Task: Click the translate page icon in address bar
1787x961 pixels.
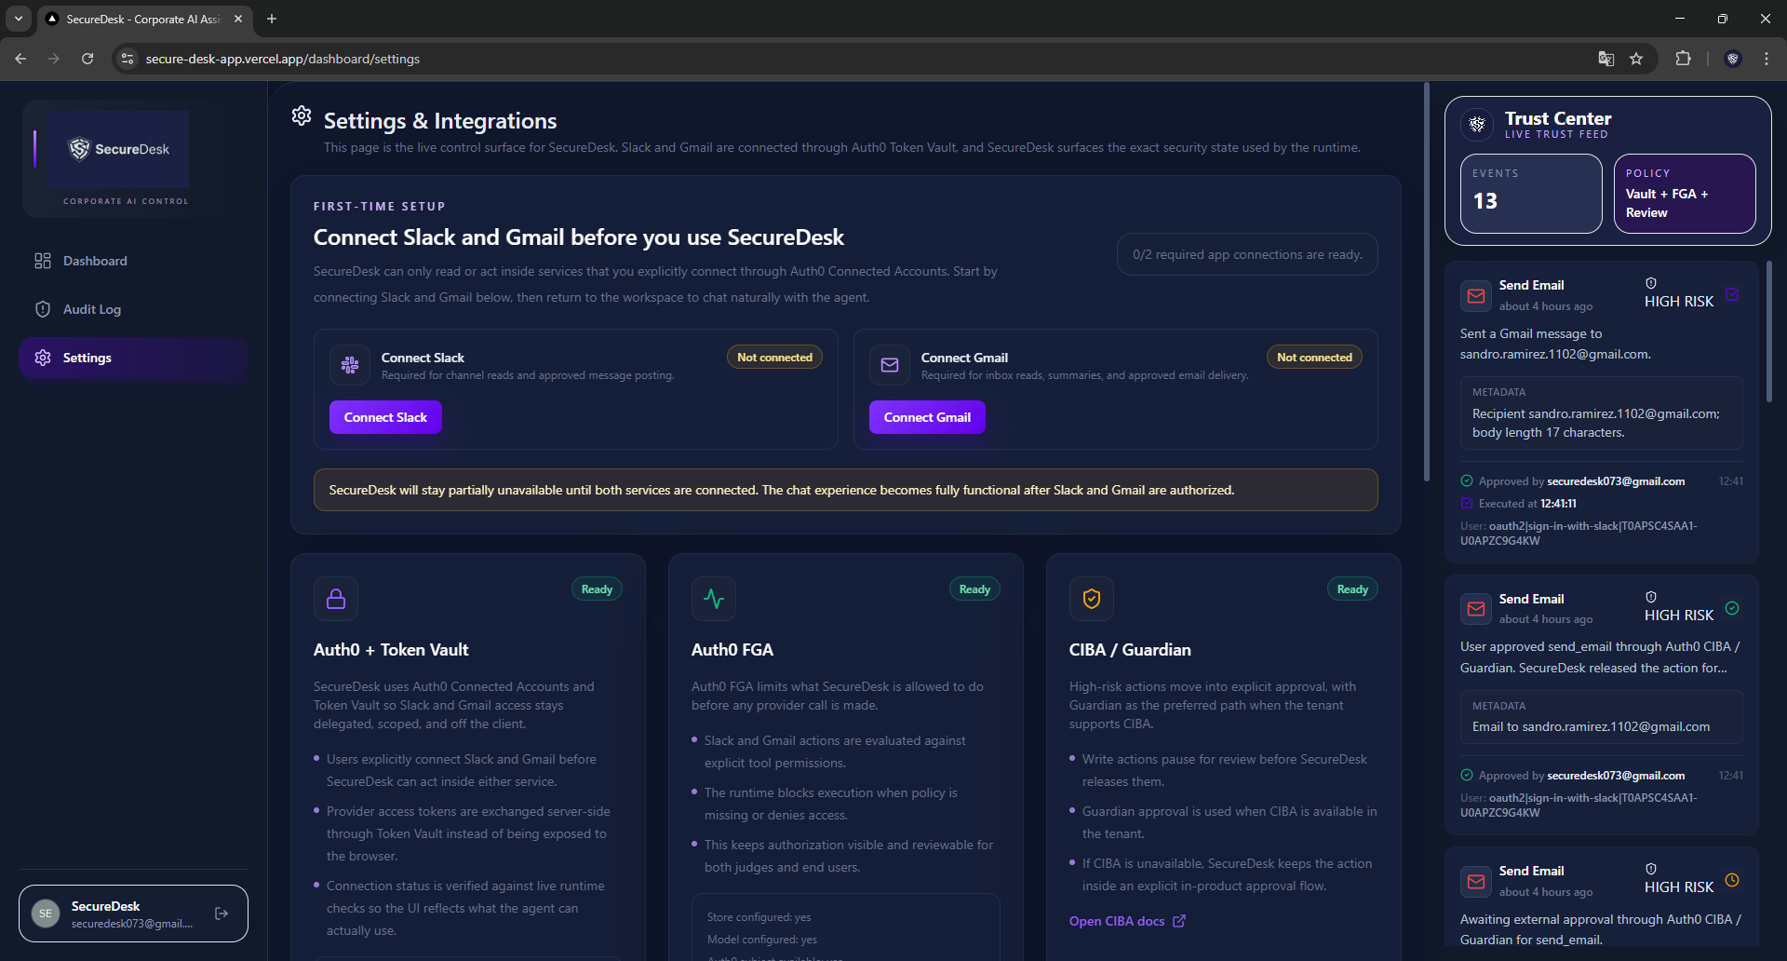Action: 1606,59
